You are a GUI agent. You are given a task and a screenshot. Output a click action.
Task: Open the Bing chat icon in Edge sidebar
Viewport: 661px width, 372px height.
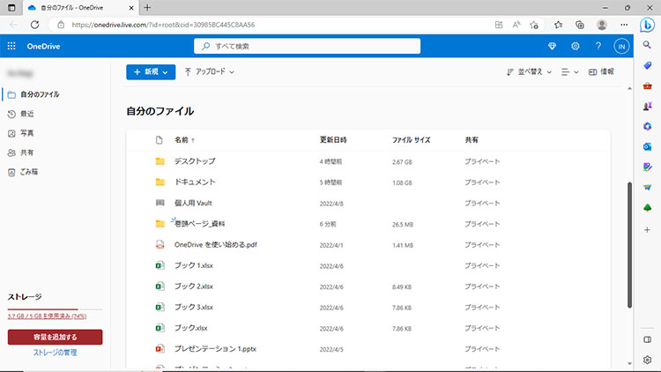coord(648,25)
